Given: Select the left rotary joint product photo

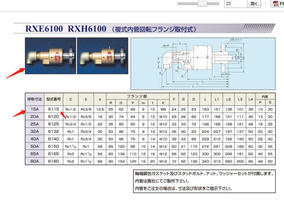Looking at the screenshot, I should click(x=50, y=56).
